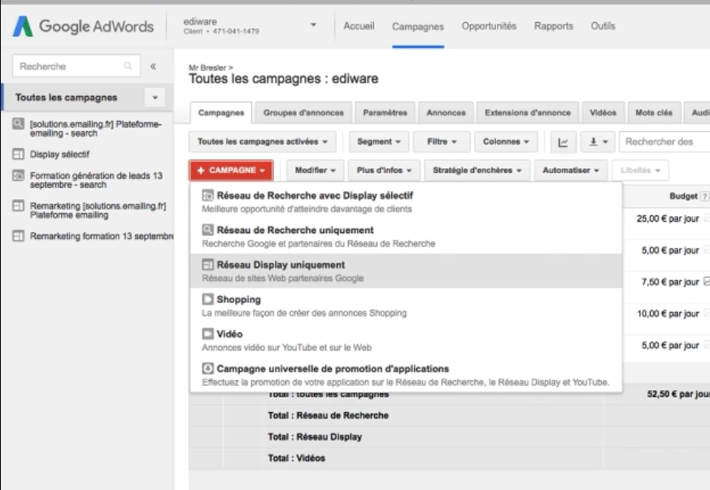Viewport: 710px width, 490px height.
Task: Open the Mots clés tab
Action: [653, 113]
